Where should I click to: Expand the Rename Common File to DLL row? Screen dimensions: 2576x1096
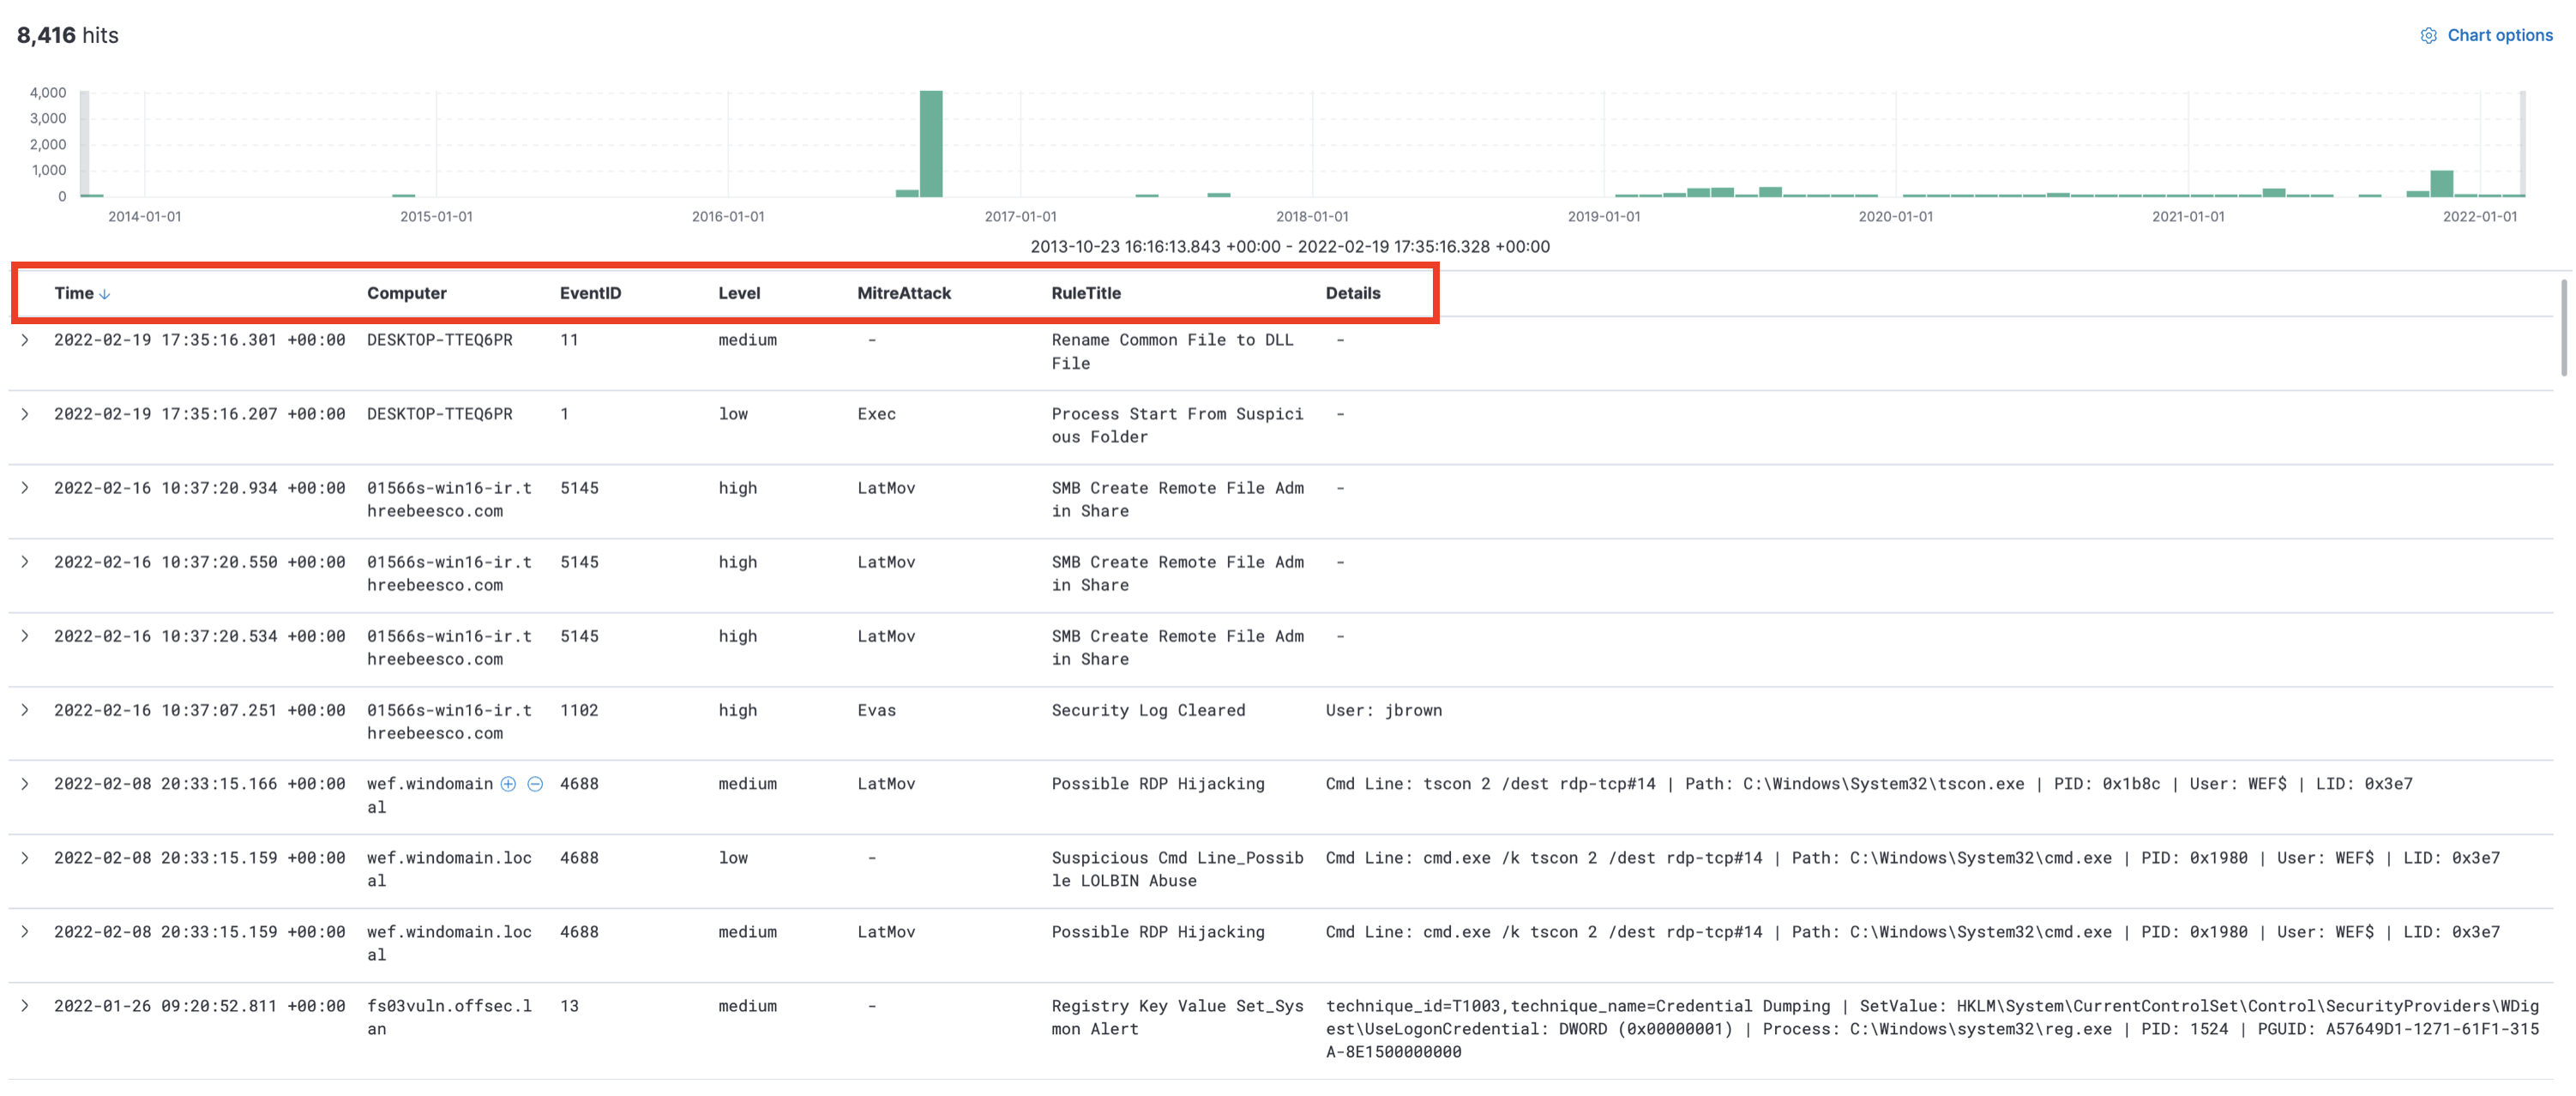pyautogui.click(x=25, y=340)
